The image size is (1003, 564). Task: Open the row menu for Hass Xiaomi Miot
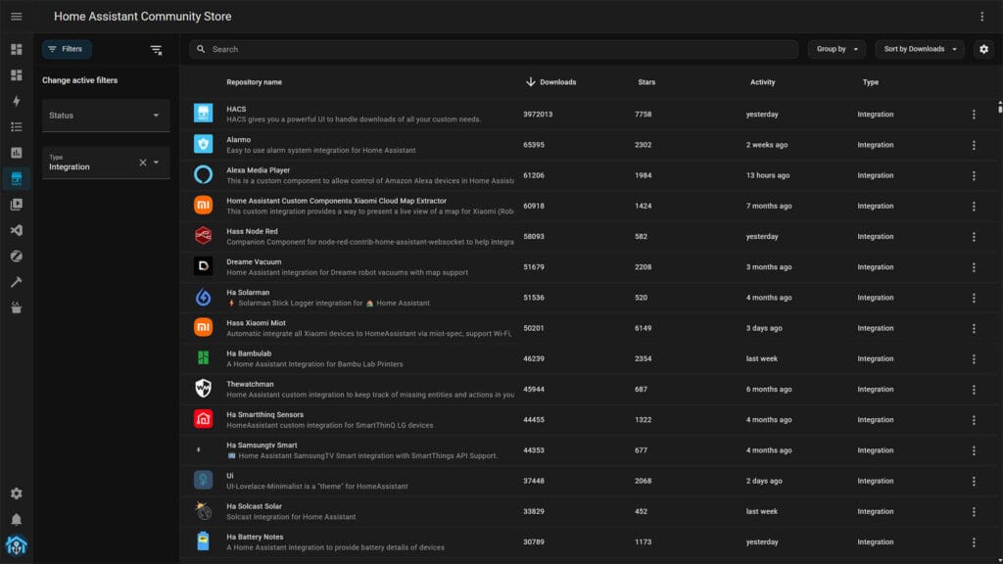tap(974, 329)
